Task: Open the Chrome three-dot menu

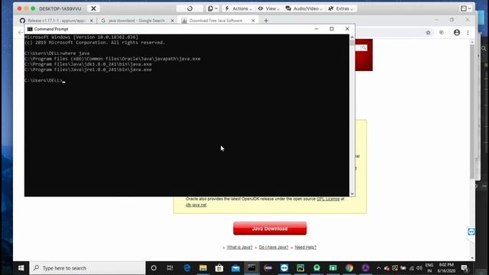Action: (468, 32)
